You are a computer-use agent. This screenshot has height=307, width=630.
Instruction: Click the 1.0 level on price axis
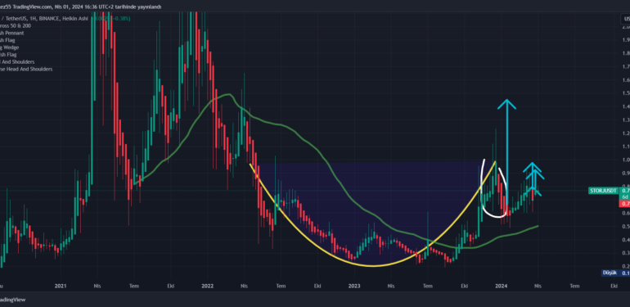pos(626,160)
